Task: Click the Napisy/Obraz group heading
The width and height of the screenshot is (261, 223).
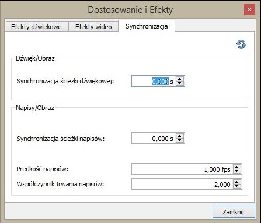Action: point(35,108)
